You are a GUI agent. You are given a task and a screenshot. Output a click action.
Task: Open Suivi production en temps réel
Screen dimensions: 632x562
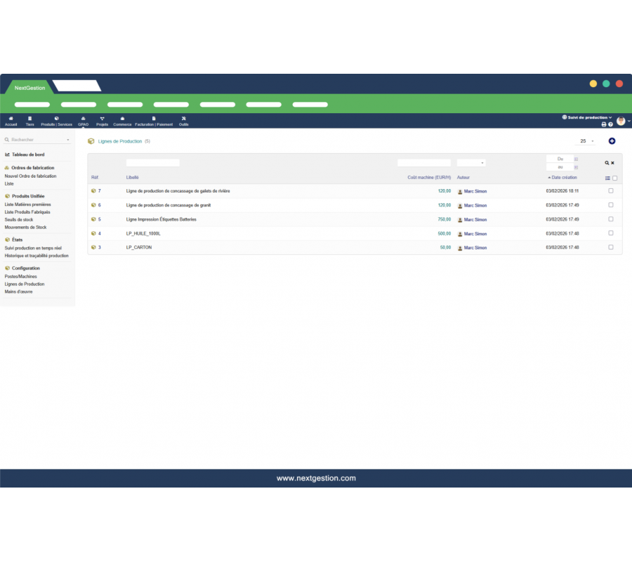coord(33,248)
